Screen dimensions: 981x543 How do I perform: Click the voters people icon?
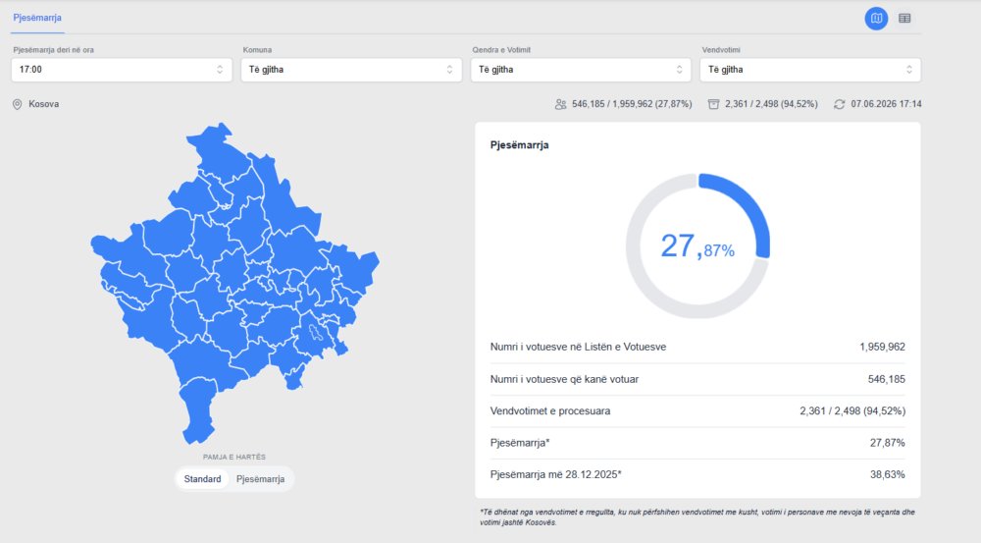[x=560, y=105]
